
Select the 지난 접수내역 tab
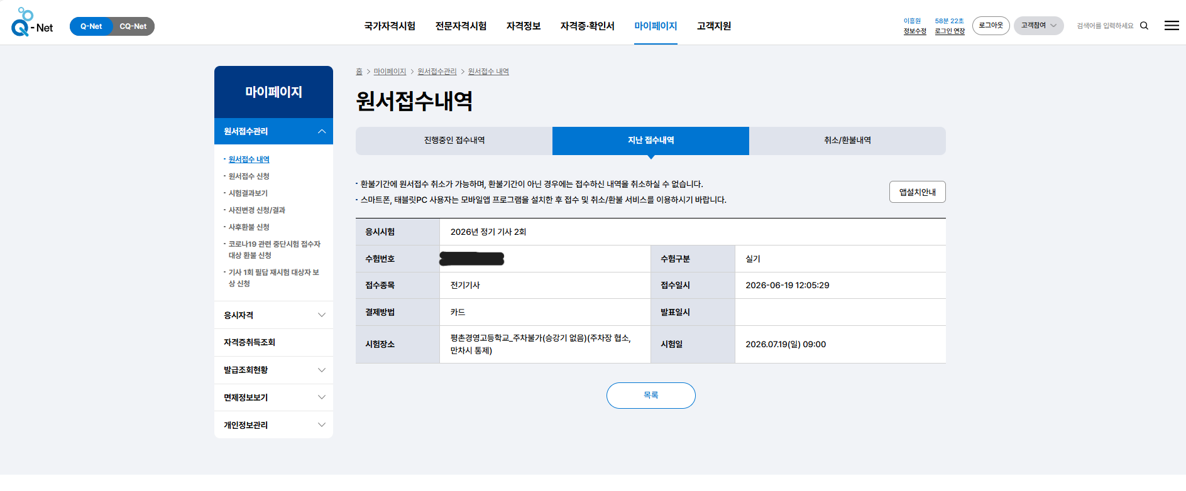(x=651, y=141)
